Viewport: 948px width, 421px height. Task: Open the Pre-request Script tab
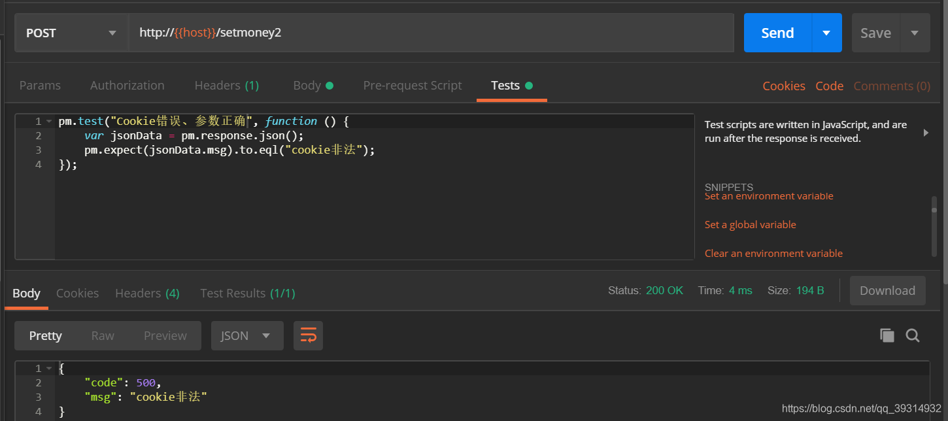pyautogui.click(x=413, y=86)
